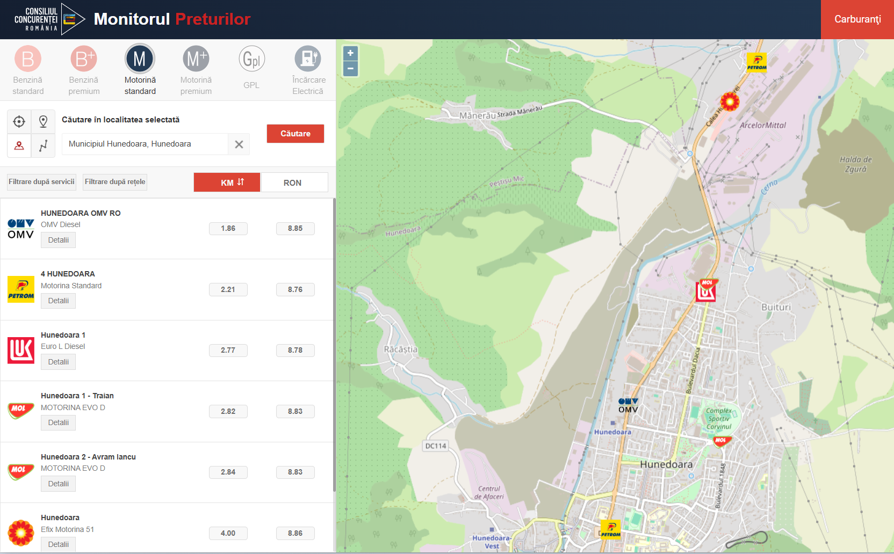Select Benzină premium fuel icon
Image resolution: width=894 pixels, height=554 pixels.
[84, 59]
